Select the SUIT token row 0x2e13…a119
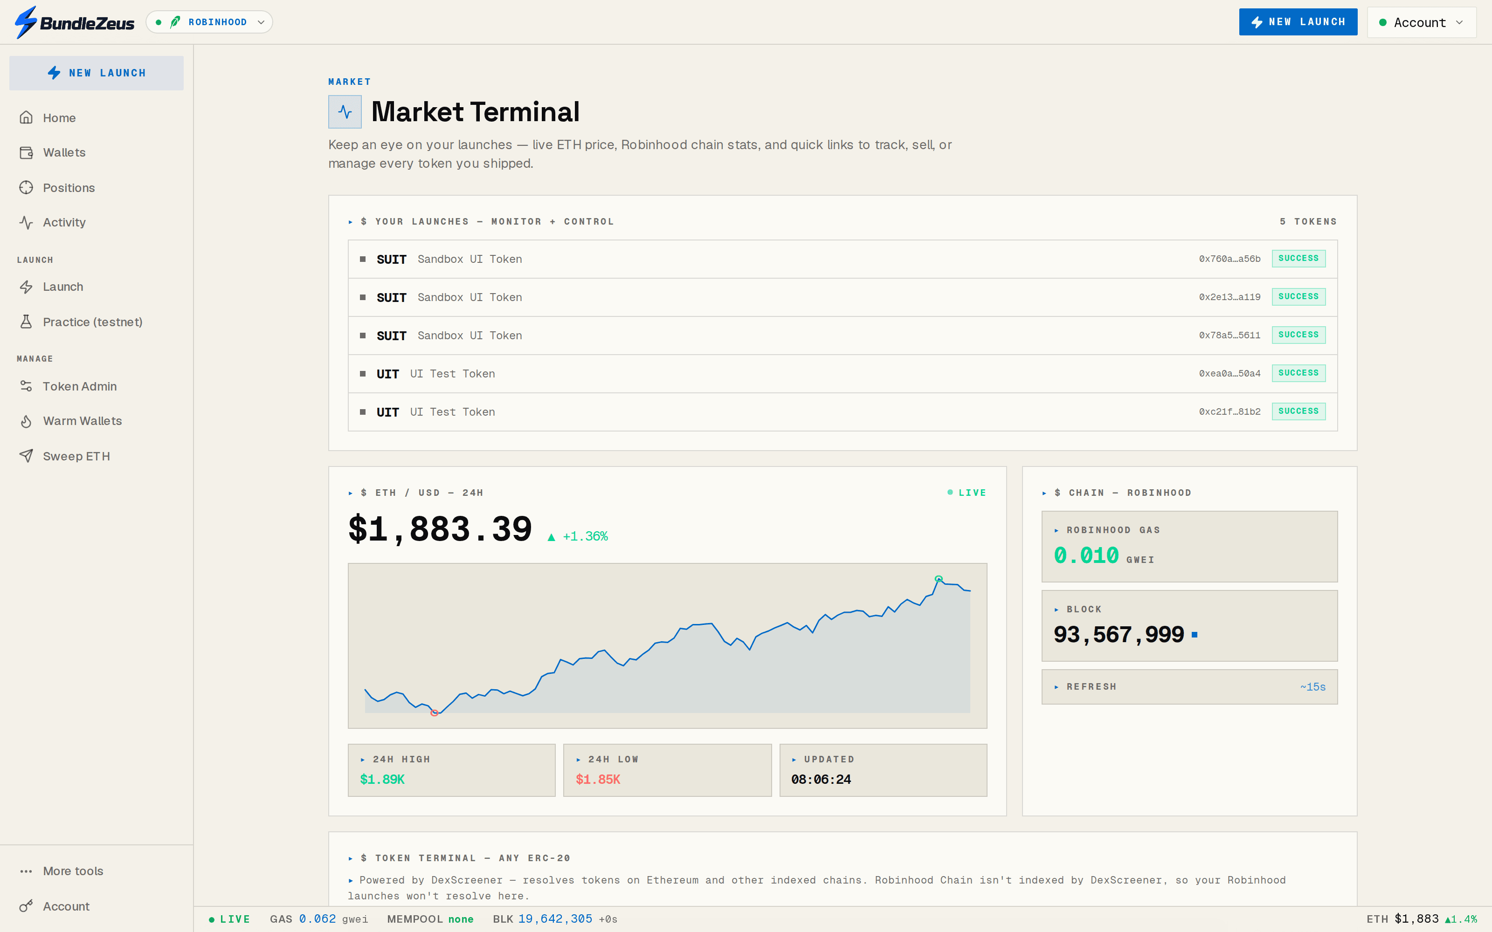The image size is (1492, 932). tap(842, 297)
